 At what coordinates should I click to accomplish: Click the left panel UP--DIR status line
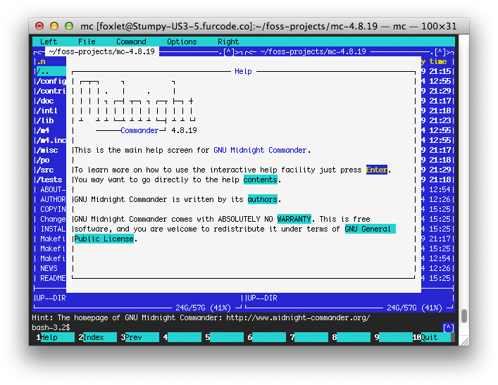click(51, 298)
